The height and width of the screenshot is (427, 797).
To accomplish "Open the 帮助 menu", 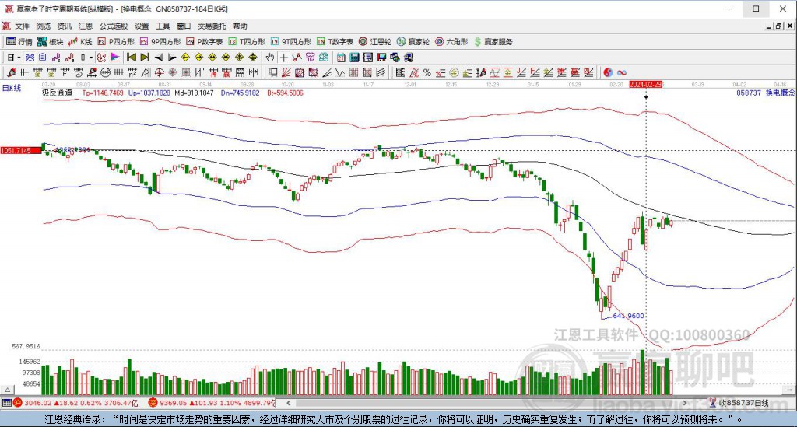I will pos(240,26).
